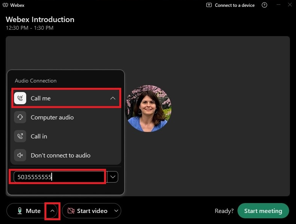This screenshot has width=296, height=224.
Task: Click the microphone icon on Mute
Action: (x=19, y=211)
